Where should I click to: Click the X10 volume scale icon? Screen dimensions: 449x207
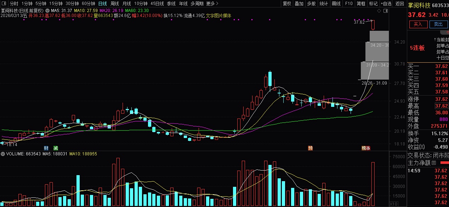[393, 204]
